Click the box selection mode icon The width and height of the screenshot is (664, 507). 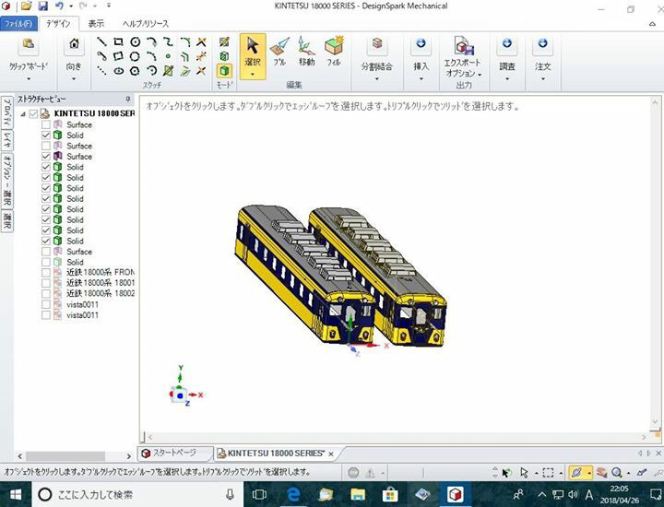point(548,472)
